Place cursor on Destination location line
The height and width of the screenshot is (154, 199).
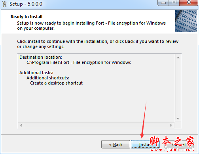pyautogui.click(x=41, y=57)
